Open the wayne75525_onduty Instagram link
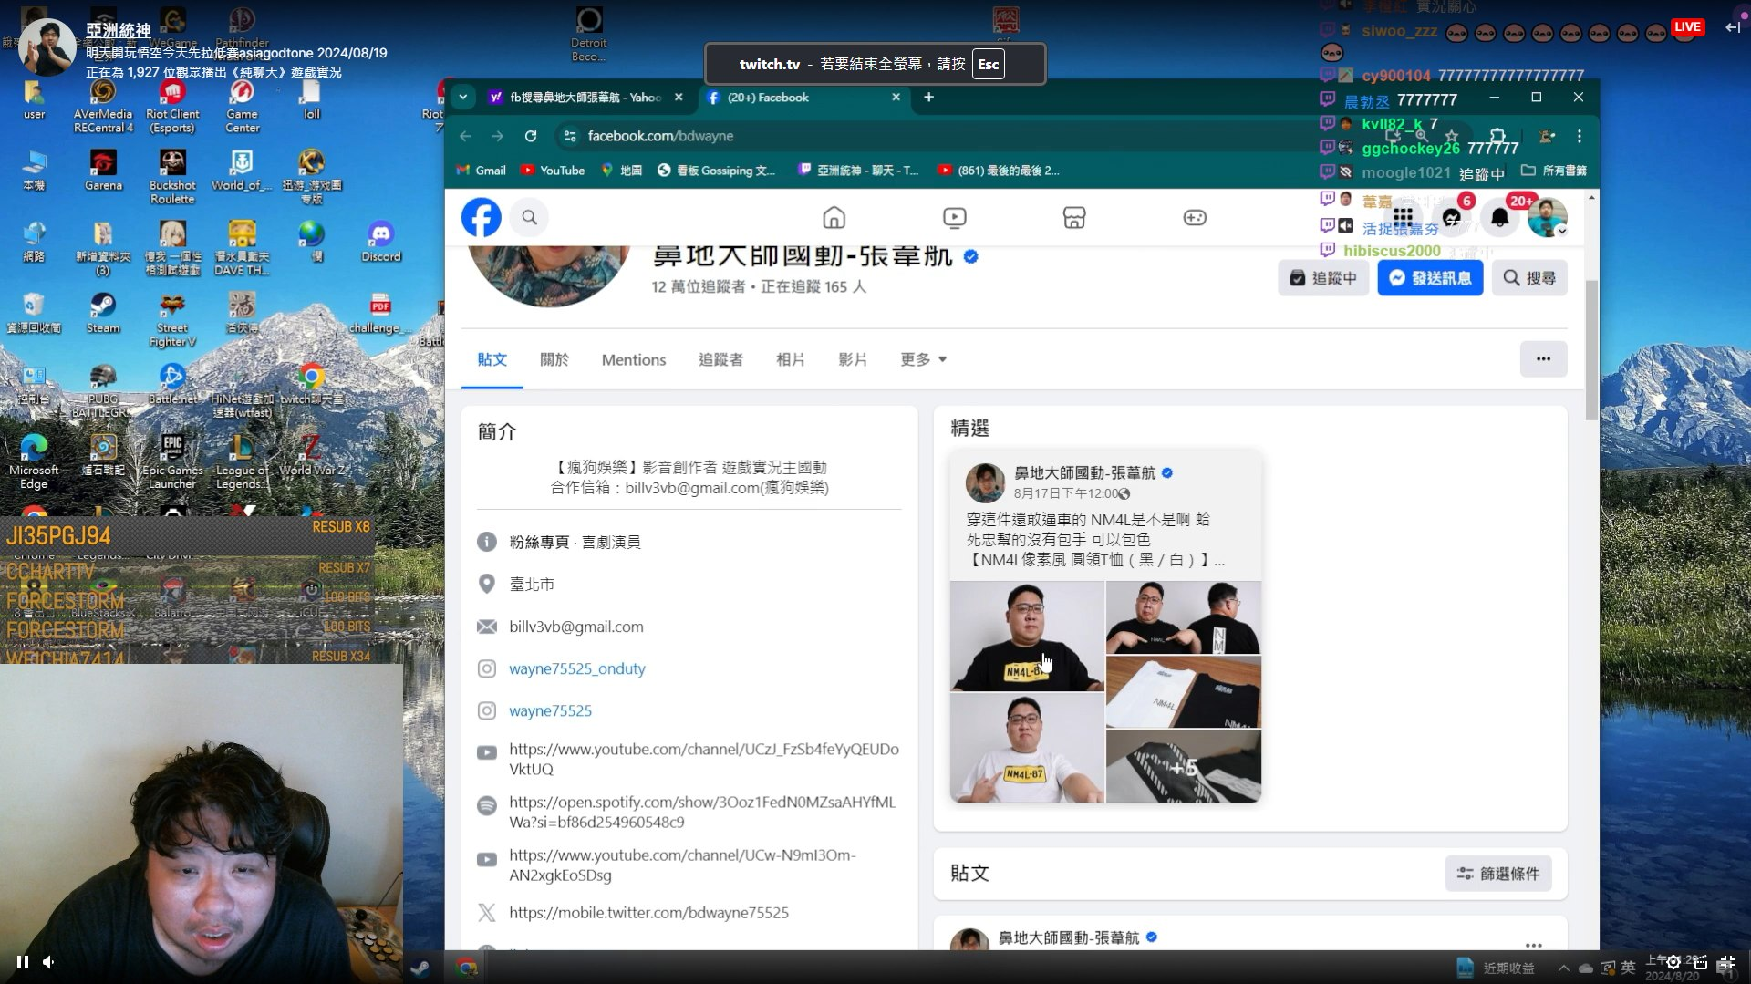 pyautogui.click(x=576, y=668)
